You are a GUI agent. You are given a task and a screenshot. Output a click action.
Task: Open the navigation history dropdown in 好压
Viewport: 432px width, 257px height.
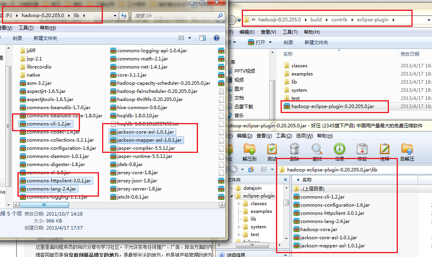click(x=242, y=169)
